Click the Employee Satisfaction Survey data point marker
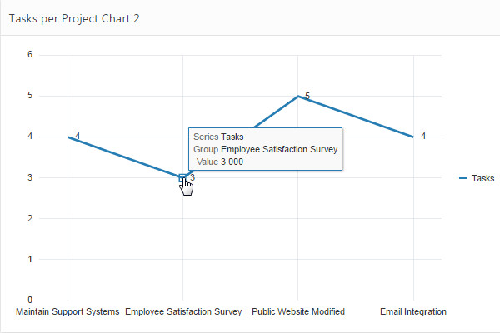Screen dimensions: 500x333 [x=182, y=177]
